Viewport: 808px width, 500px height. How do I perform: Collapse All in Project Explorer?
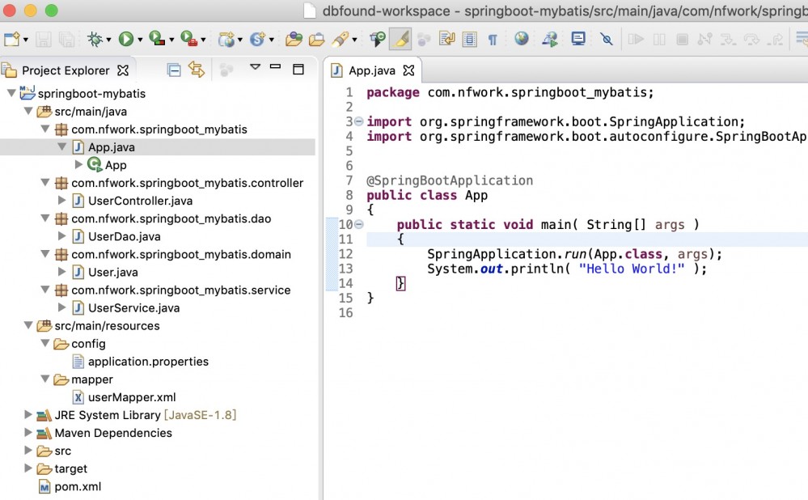[x=174, y=70]
